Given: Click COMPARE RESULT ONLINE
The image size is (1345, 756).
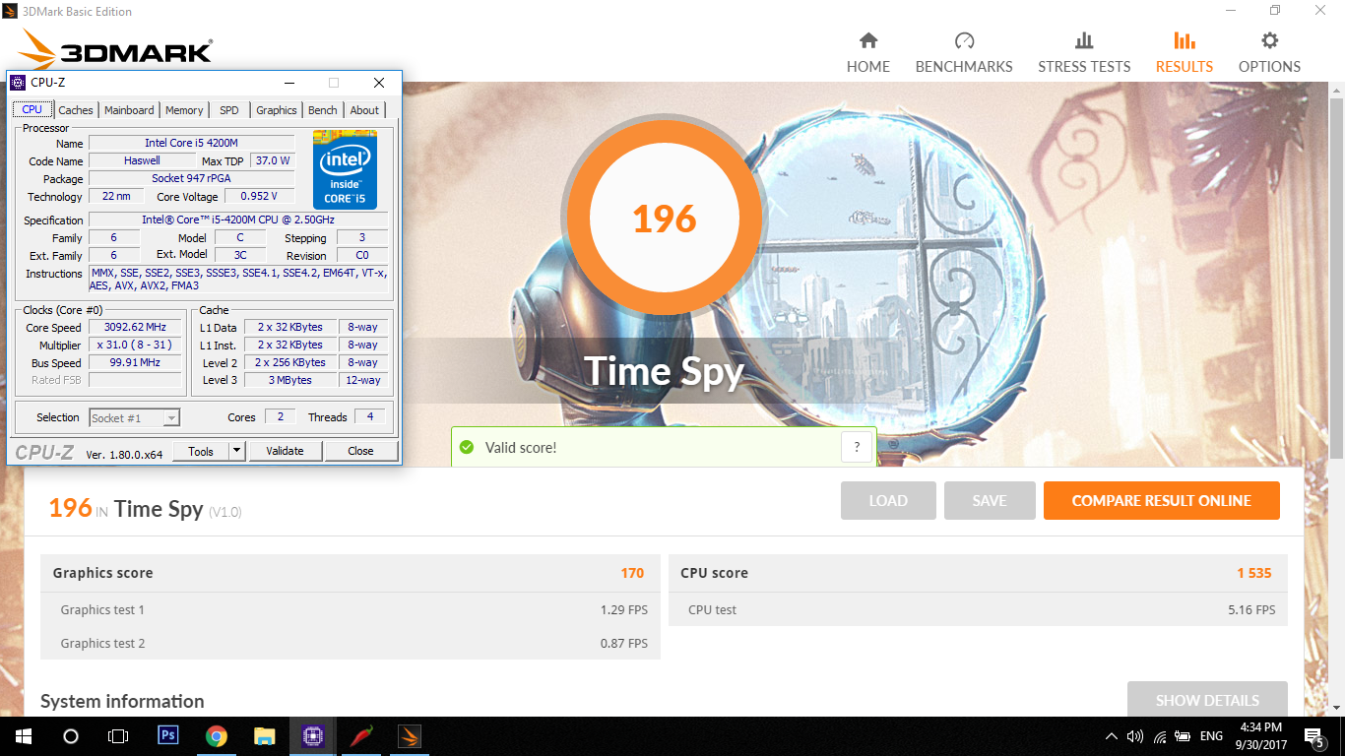Looking at the screenshot, I should pyautogui.click(x=1162, y=500).
